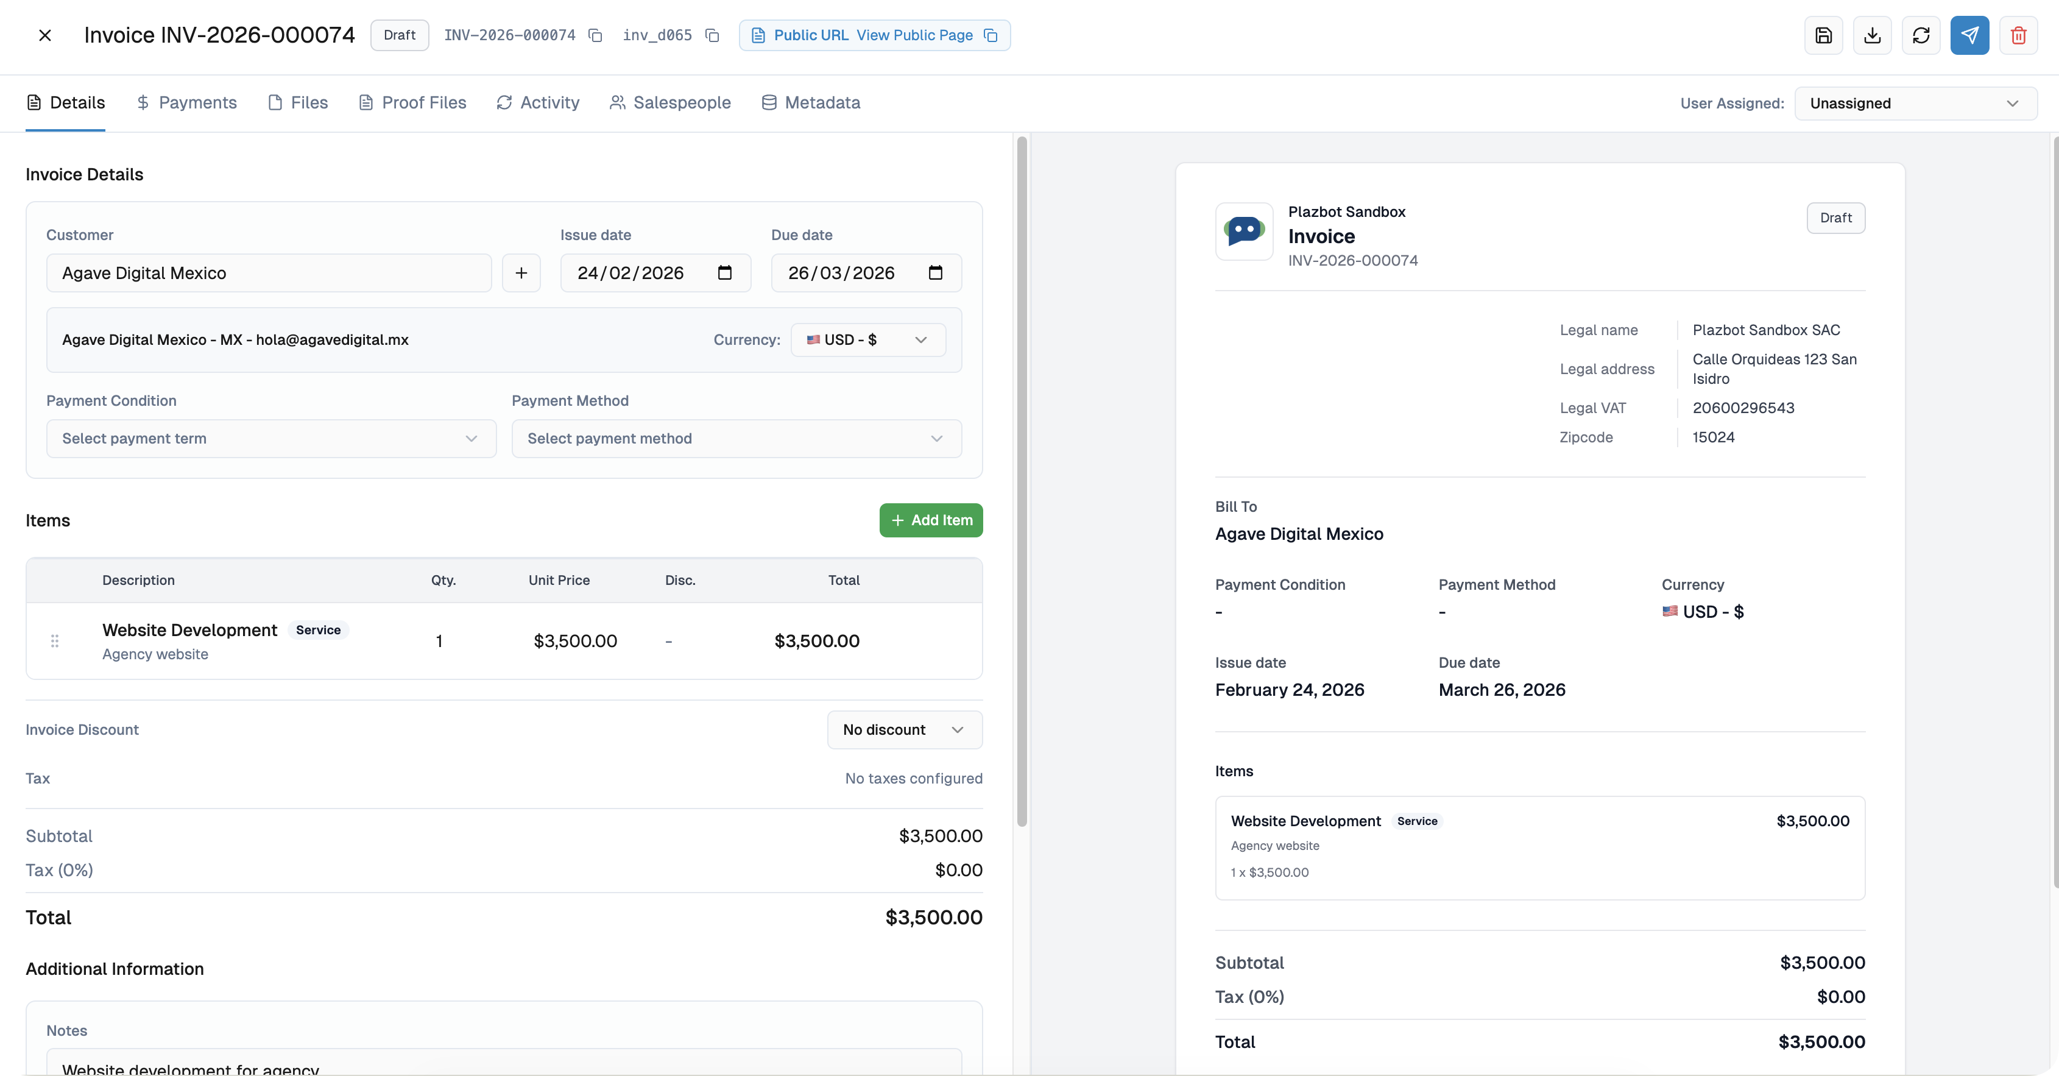Viewport: 2059px width, 1076px height.
Task: Switch to the Payments tab
Action: click(186, 102)
